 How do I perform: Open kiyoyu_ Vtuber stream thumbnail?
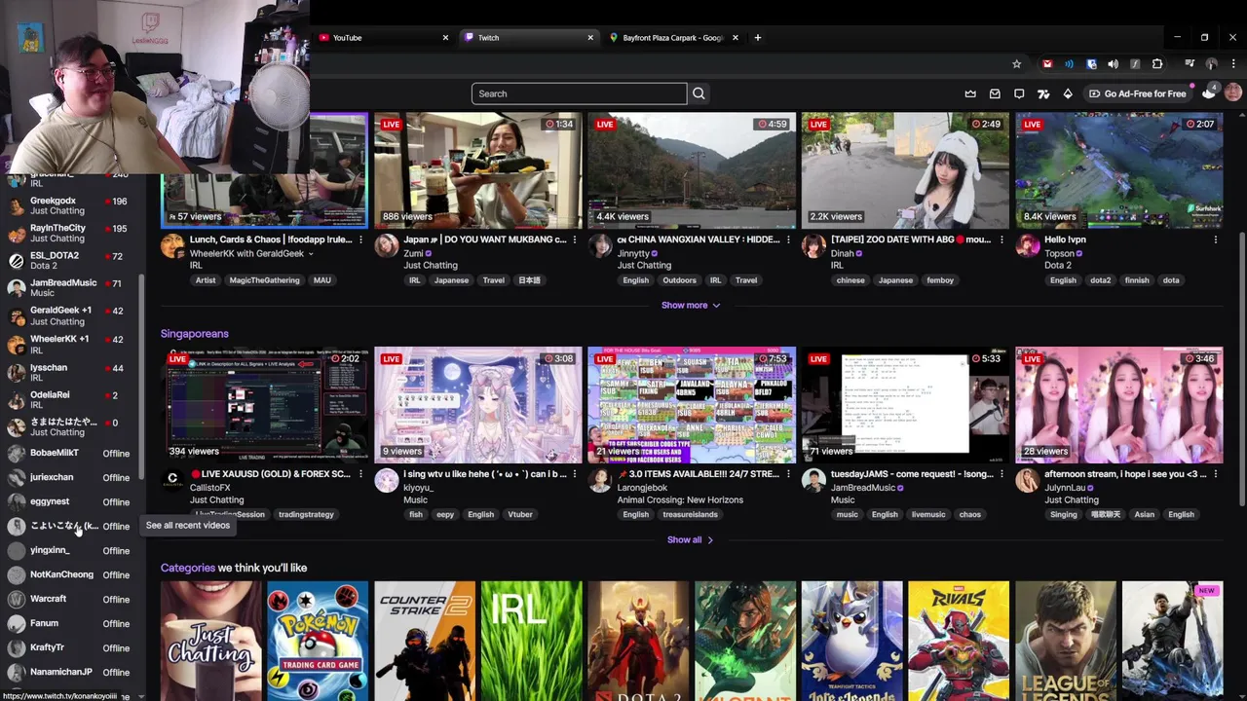478,405
